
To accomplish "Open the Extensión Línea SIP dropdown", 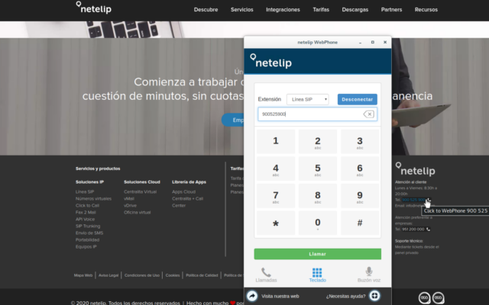I will coord(307,99).
